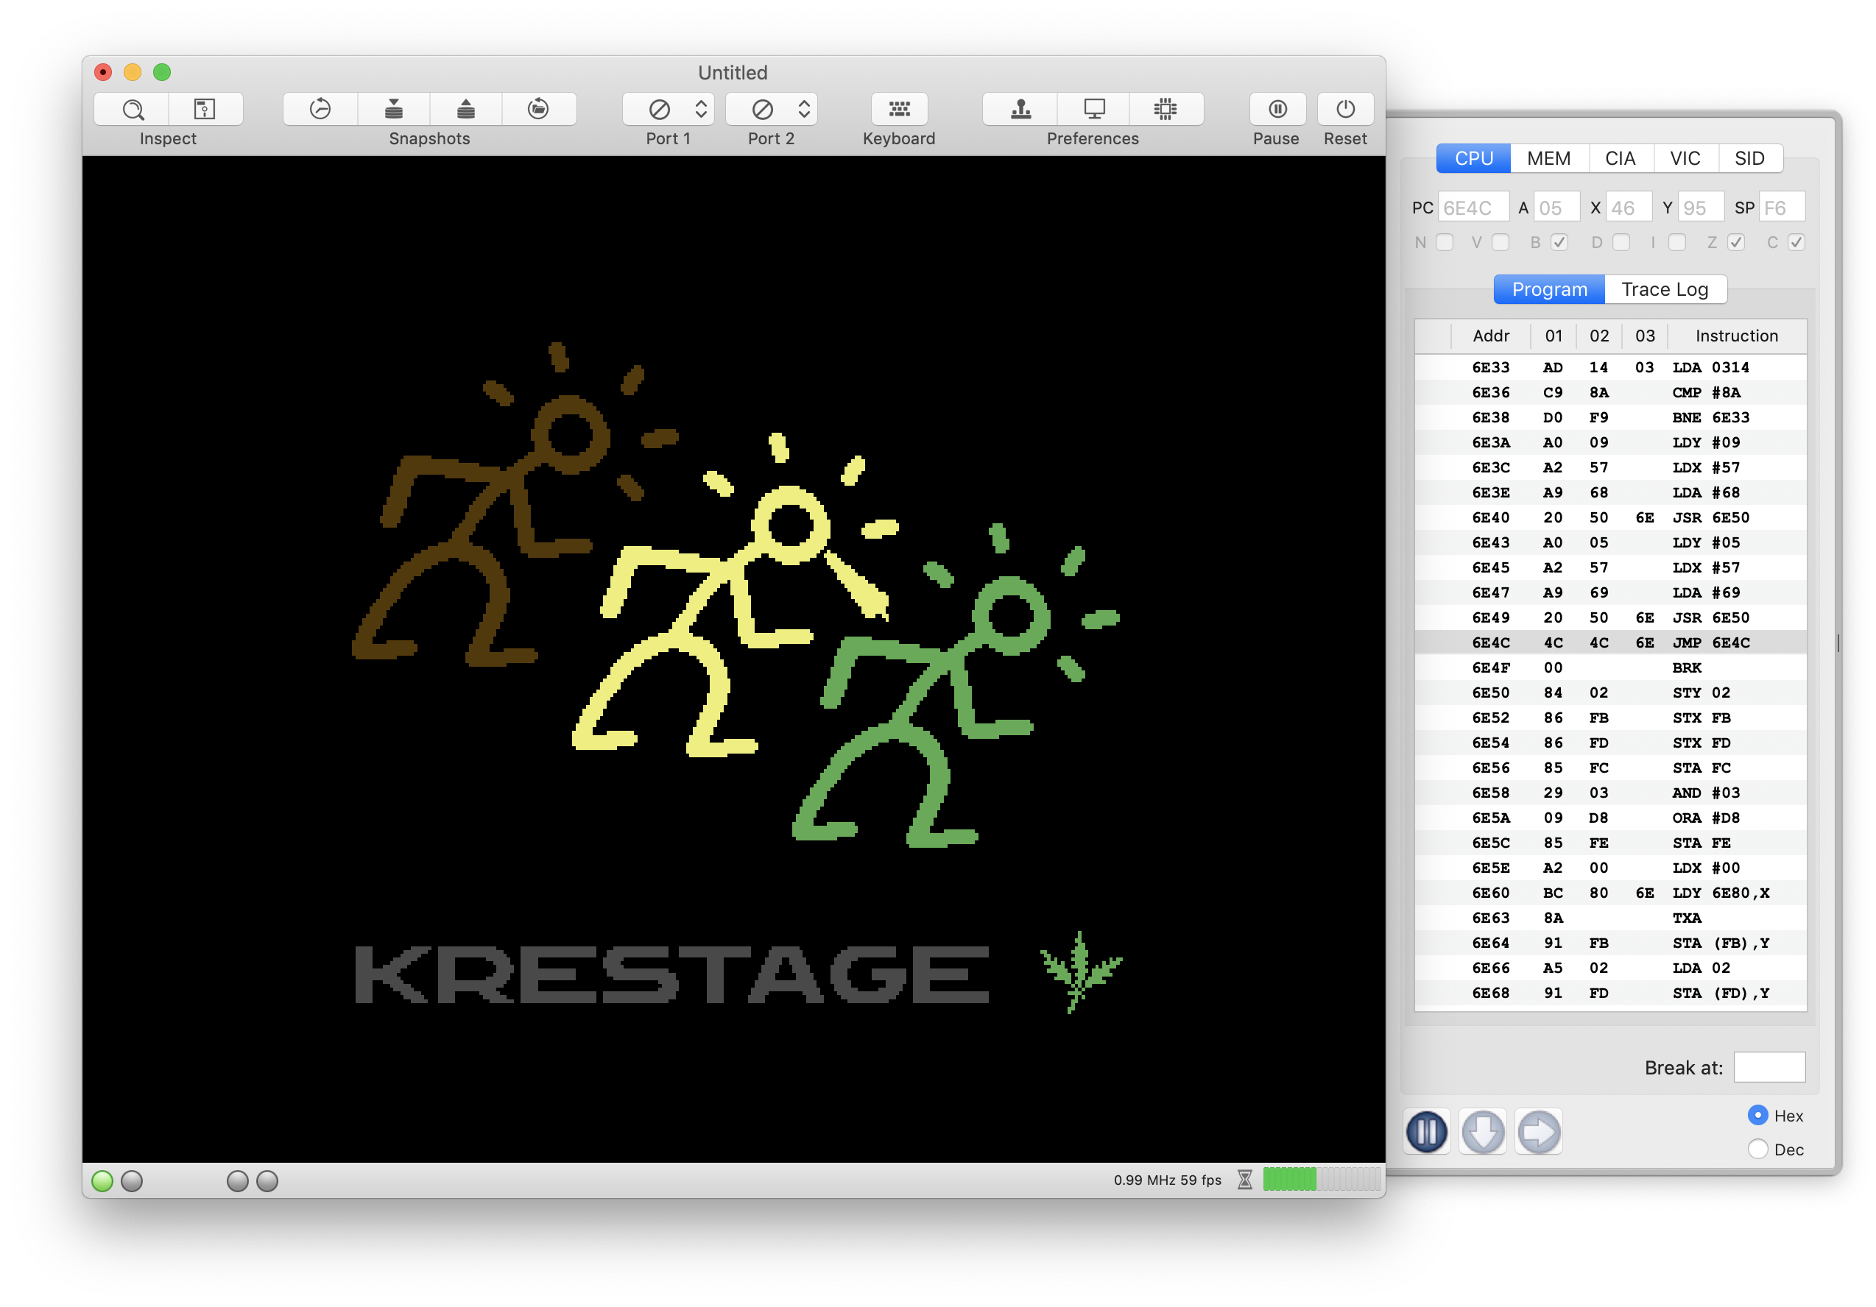Click the 0.99 MHz 59 fps readout
Image resolution: width=1876 pixels, height=1307 pixels.
click(x=1167, y=1180)
